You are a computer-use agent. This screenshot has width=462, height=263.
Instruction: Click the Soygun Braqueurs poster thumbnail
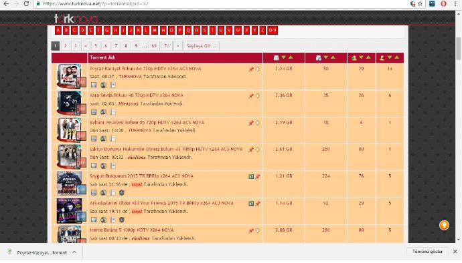[69, 184]
